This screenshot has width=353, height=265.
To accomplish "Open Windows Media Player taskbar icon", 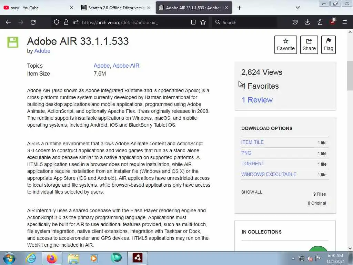I will coord(94,258).
